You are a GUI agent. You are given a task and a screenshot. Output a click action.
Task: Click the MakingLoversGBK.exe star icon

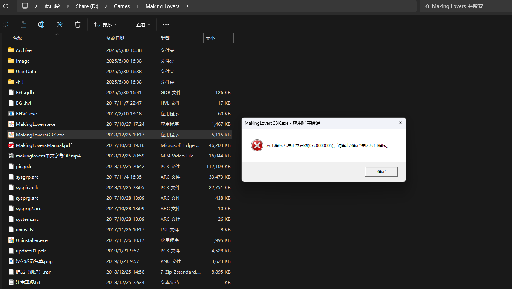(11, 135)
